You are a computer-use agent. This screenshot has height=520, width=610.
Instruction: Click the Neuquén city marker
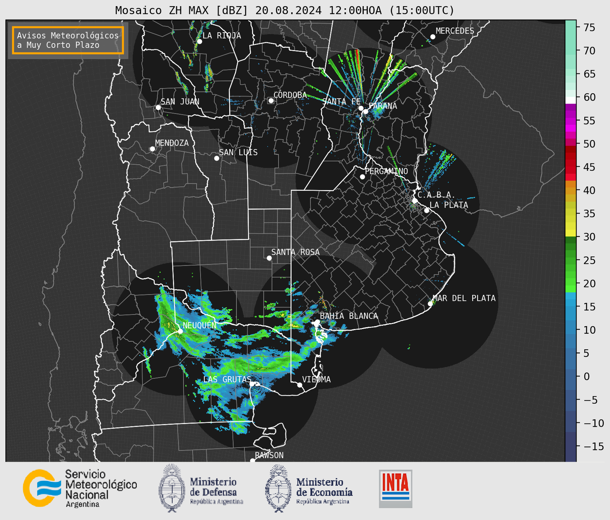click(180, 331)
